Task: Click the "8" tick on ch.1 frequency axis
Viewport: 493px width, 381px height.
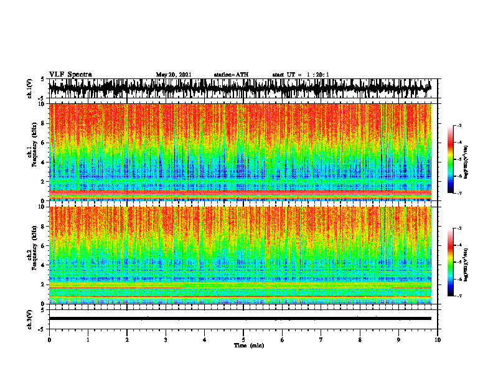Action: (x=44, y=123)
